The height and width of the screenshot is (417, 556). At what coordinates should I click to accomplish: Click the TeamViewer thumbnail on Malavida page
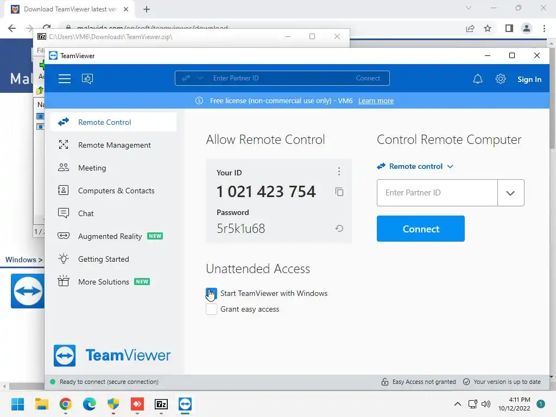pos(28,291)
